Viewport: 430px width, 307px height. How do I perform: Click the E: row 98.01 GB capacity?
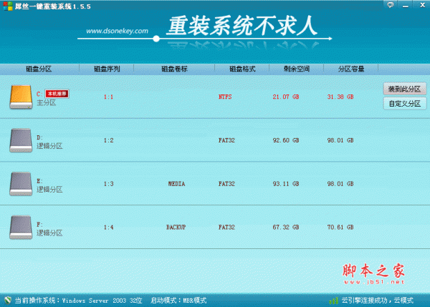click(340, 184)
